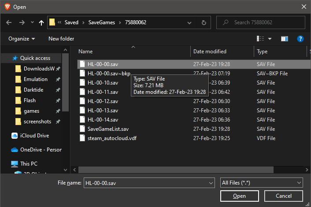Sort files by Date modified column
This screenshot has width=311, height=207.
click(210, 52)
